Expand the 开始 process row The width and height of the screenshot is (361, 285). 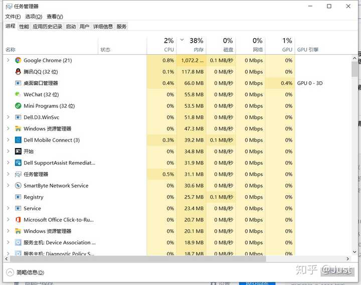pyautogui.click(x=8, y=151)
